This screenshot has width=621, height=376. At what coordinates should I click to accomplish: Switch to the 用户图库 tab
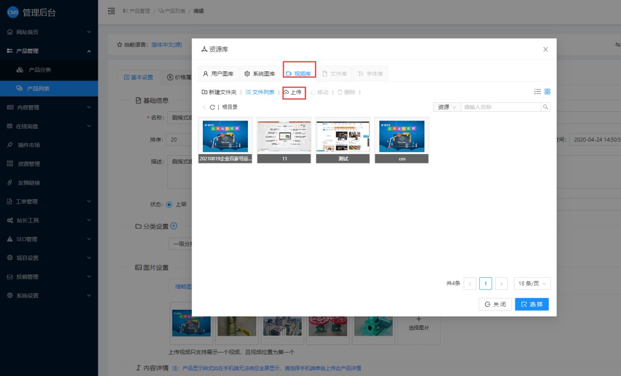pyautogui.click(x=218, y=74)
